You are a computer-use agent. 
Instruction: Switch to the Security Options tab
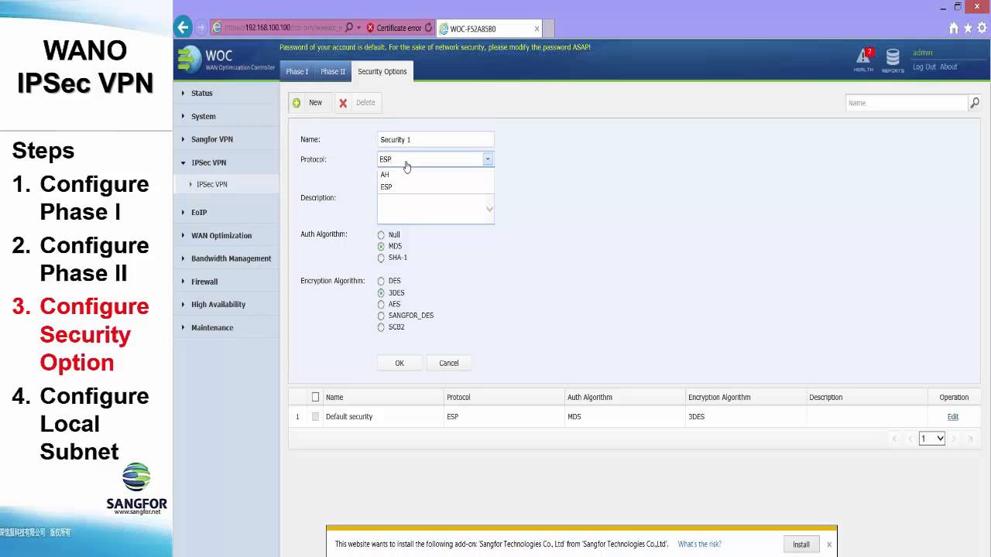click(382, 71)
